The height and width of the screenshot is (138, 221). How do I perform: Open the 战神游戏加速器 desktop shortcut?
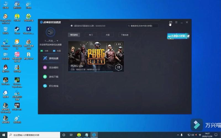(17, 95)
